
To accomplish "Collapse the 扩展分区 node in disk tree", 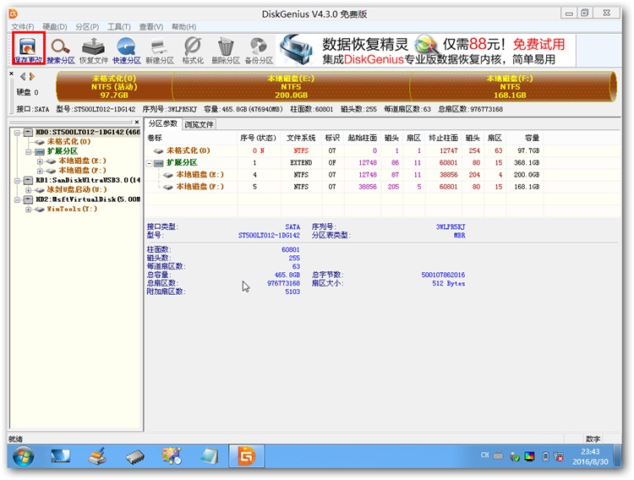I will (29, 151).
